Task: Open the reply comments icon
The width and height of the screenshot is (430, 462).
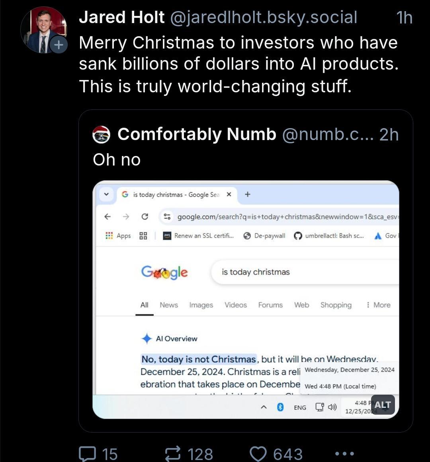Action: tap(87, 453)
